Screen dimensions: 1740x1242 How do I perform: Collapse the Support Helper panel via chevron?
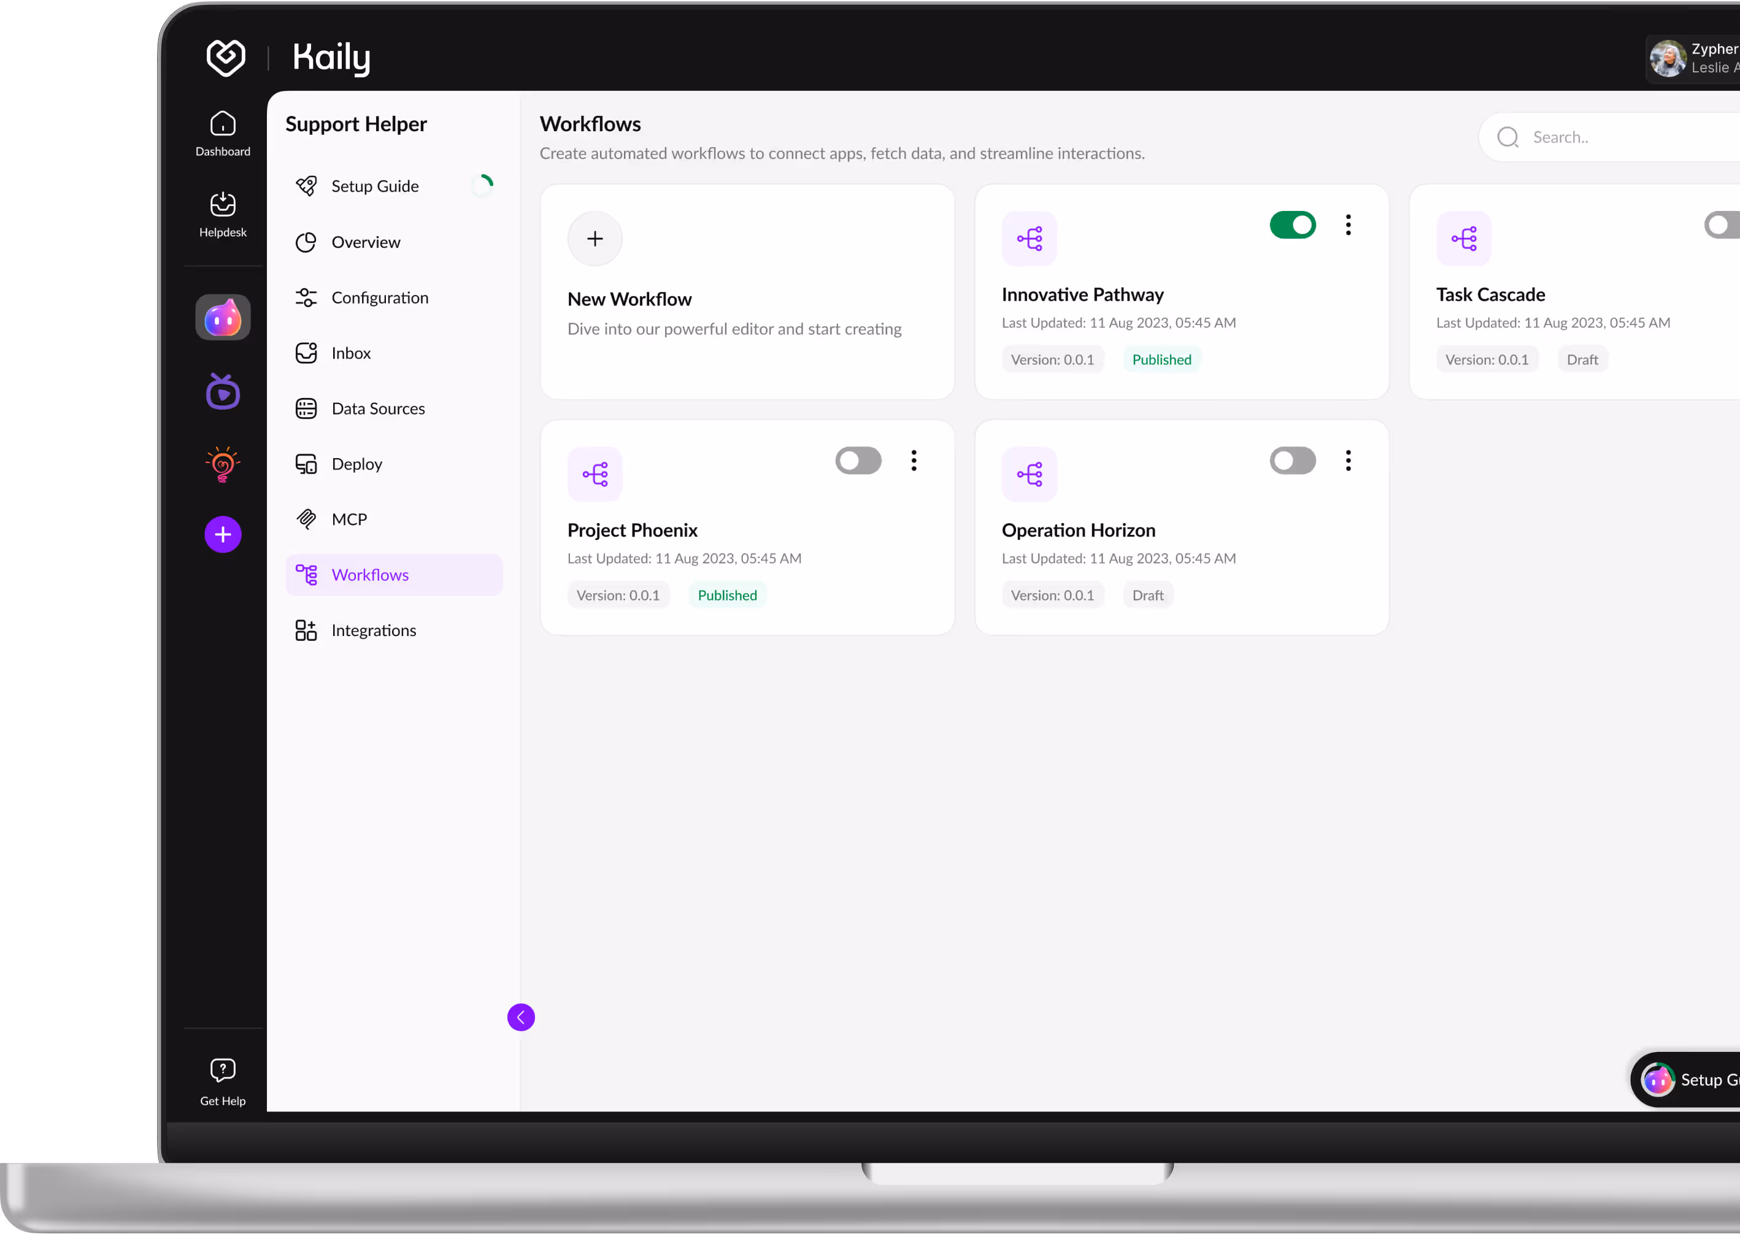click(x=521, y=1017)
